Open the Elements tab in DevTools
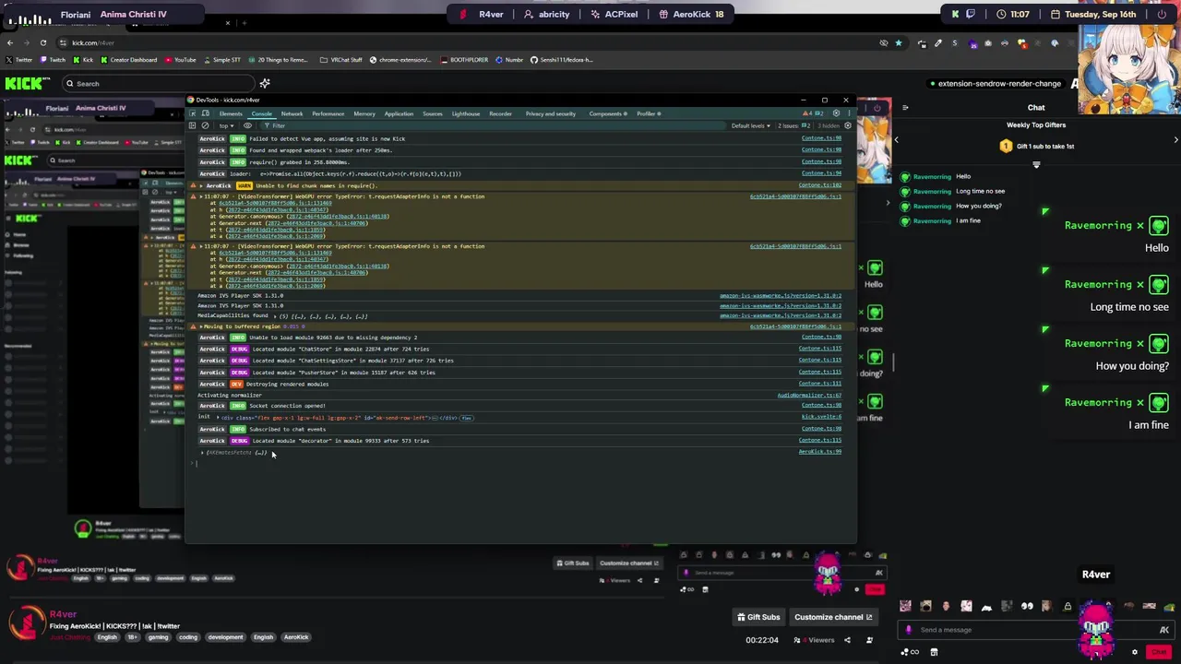 click(x=231, y=113)
